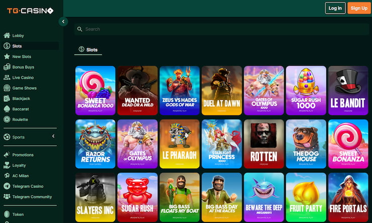
Task: Open the Telegram Community link
Action: [x=32, y=197]
